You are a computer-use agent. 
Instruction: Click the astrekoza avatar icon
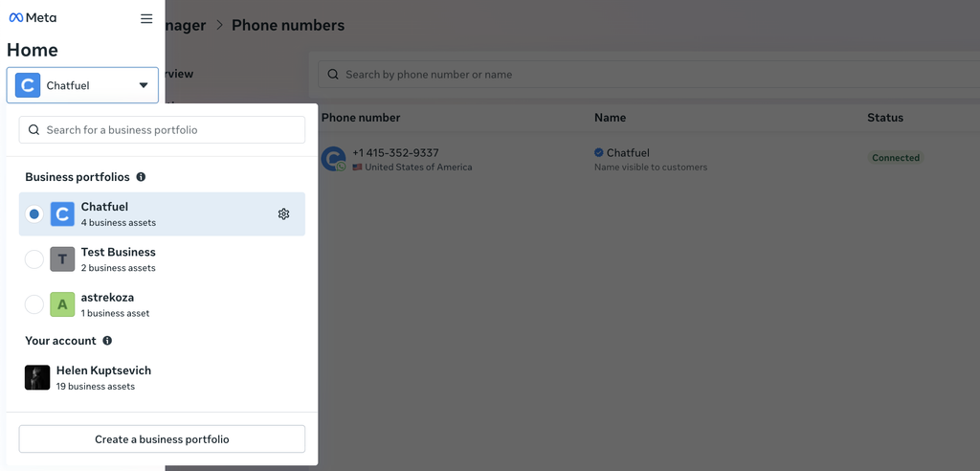(62, 304)
